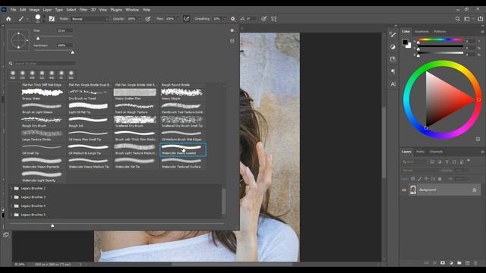Lock image pixels brush icon

(420, 179)
